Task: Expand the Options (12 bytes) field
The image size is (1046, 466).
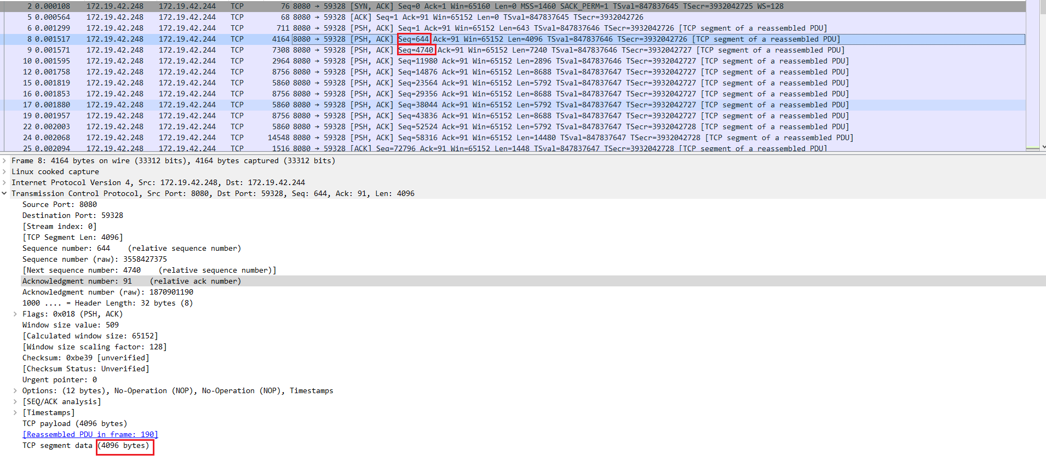Action: [x=15, y=390]
